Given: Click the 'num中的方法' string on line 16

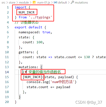Looking at the screenshot, I should point(62,82).
